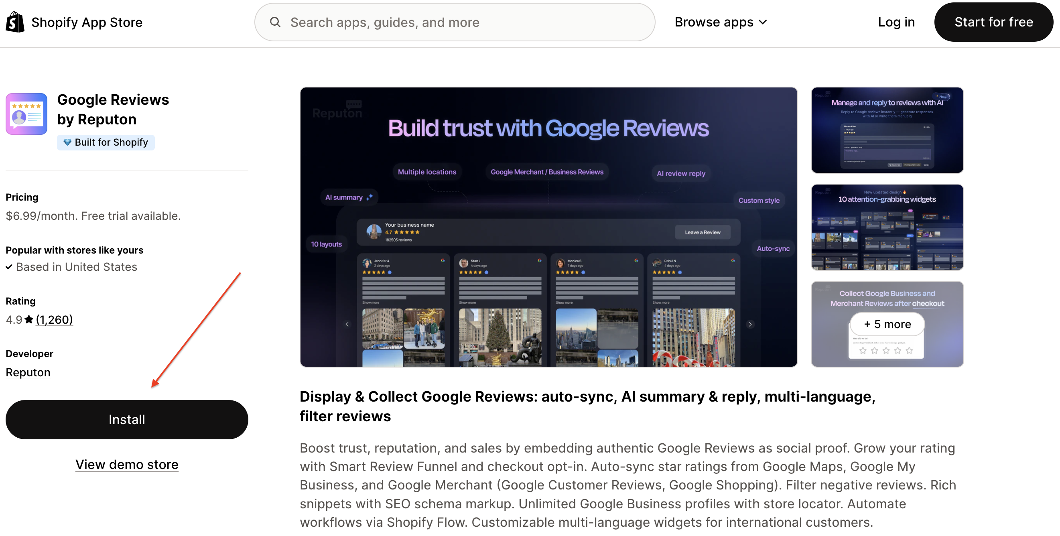Viewport: 1060px width, 536px height.
Task: Open the View demo store link
Action: coord(127,464)
